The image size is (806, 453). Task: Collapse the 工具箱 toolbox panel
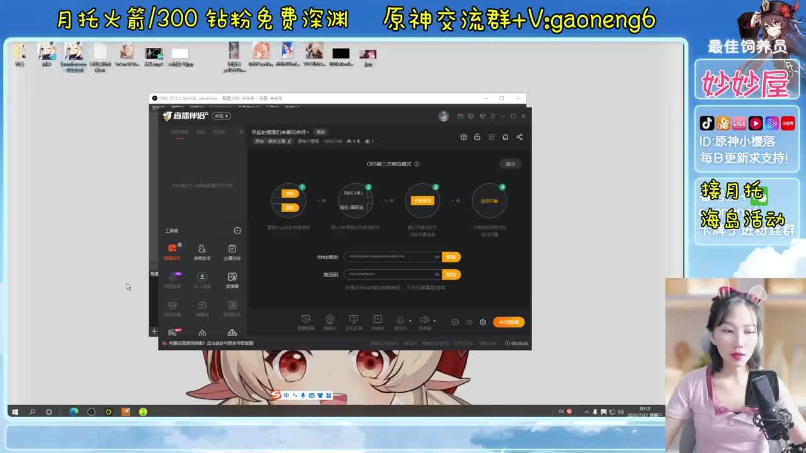(x=237, y=231)
